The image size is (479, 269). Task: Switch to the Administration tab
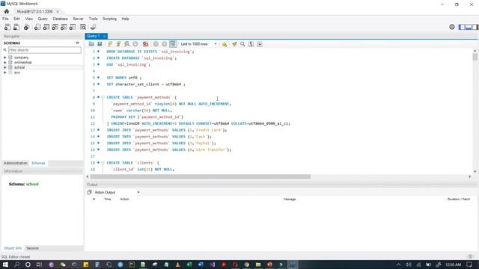(16, 163)
